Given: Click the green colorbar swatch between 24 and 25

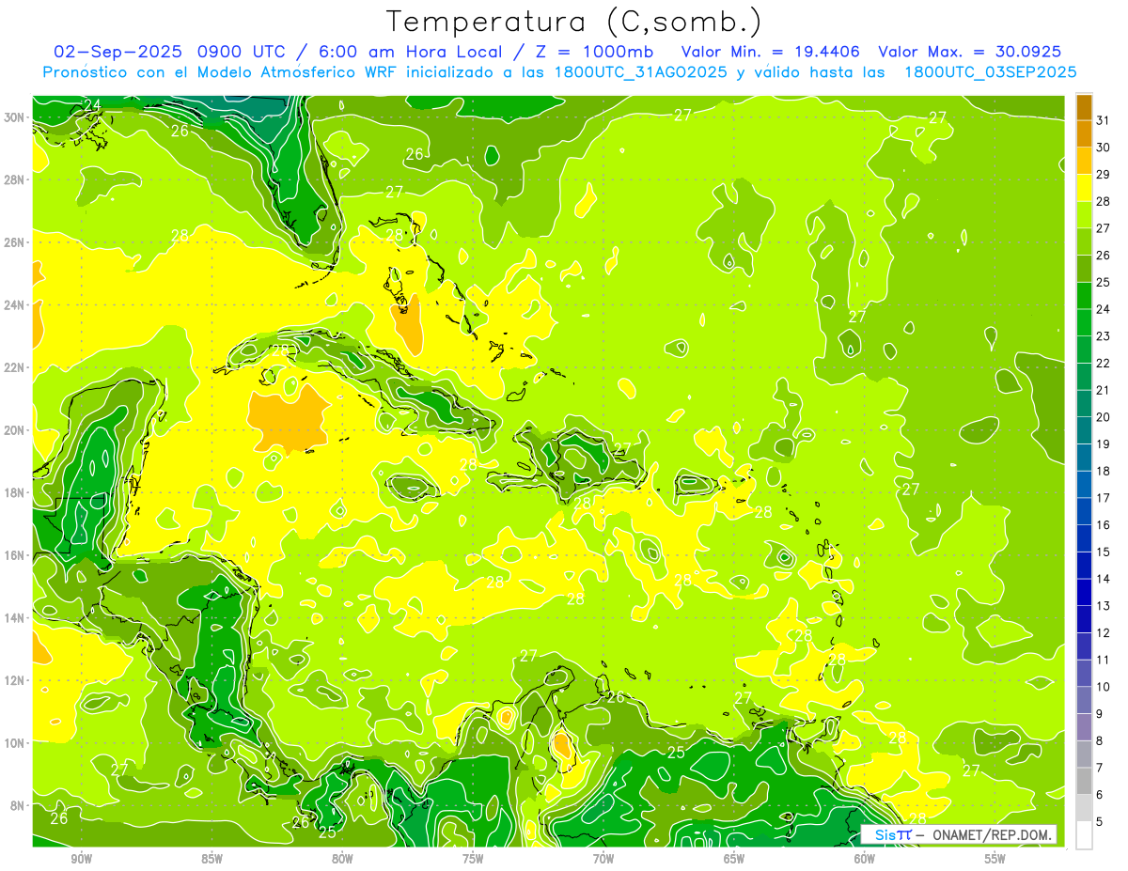Looking at the screenshot, I should [1084, 296].
